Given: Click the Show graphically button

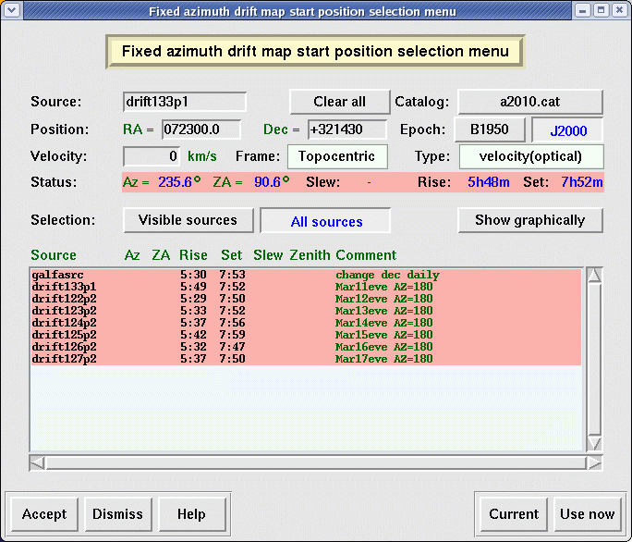Looking at the screenshot, I should (x=529, y=220).
